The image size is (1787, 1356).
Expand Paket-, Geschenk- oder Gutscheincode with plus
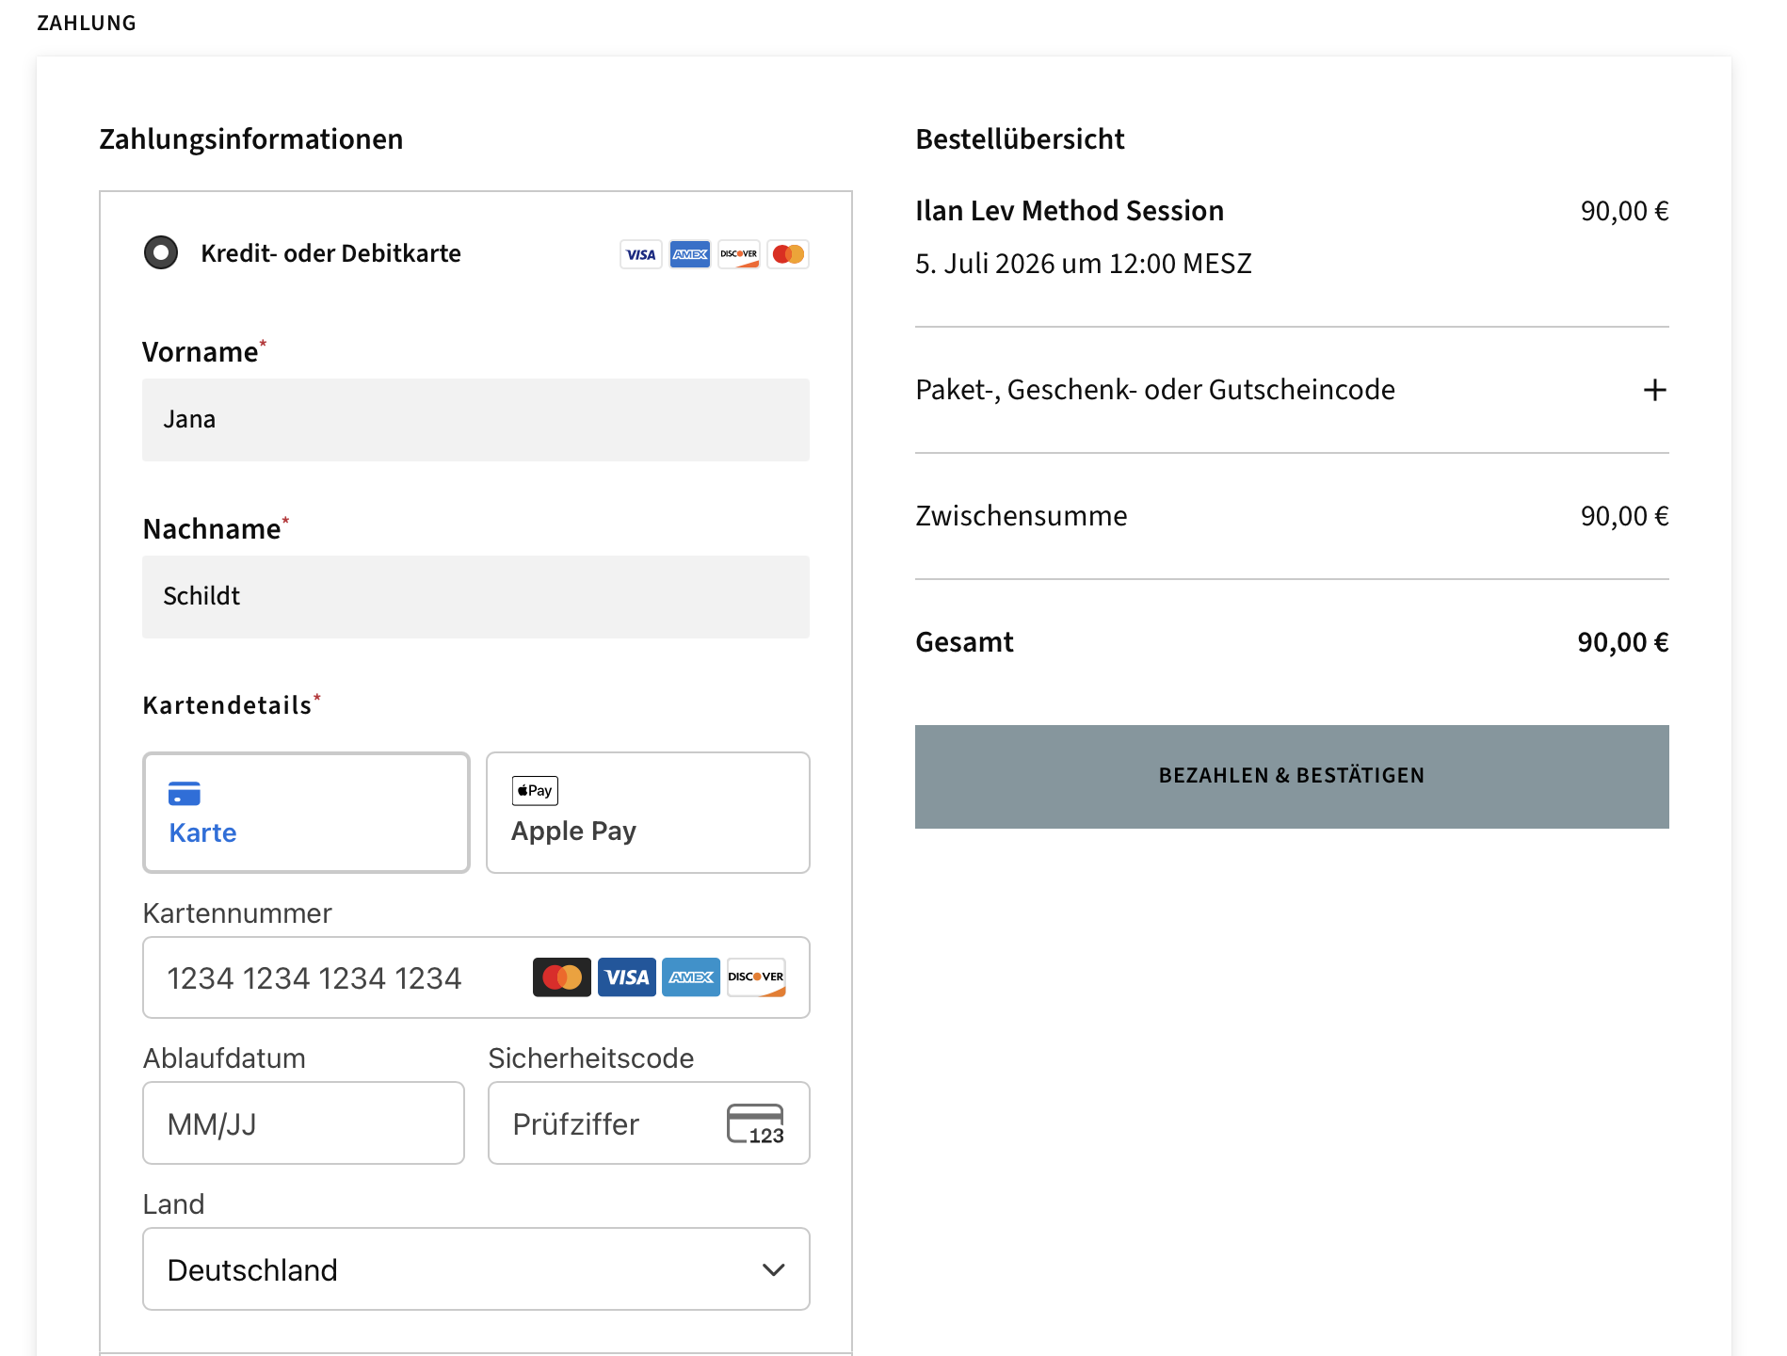(1655, 390)
